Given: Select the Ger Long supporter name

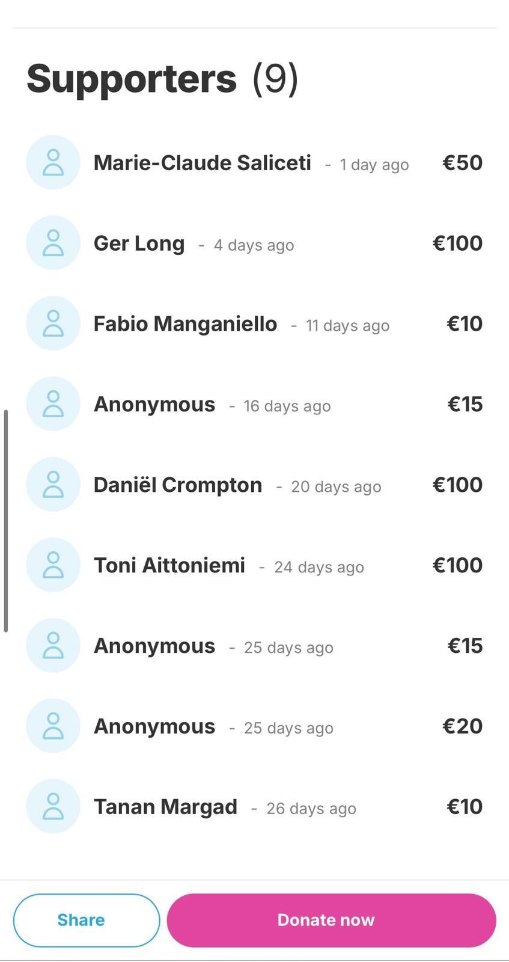Looking at the screenshot, I should [139, 244].
